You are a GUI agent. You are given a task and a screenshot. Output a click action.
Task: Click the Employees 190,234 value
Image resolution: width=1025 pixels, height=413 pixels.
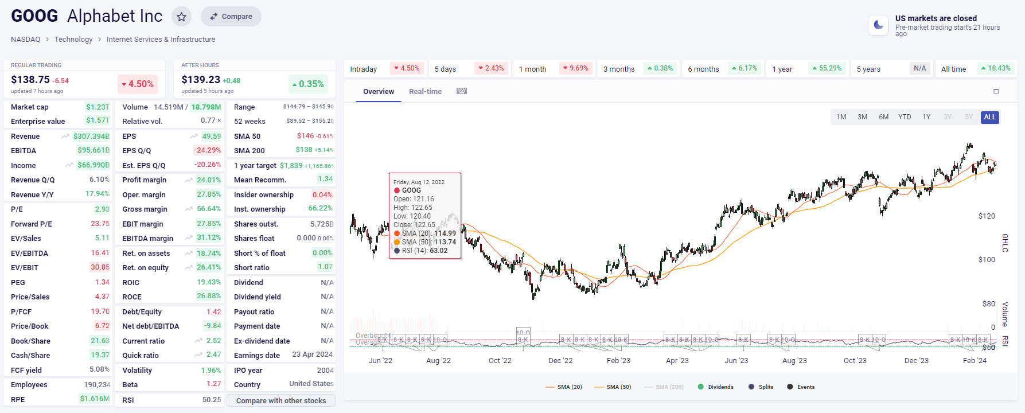[x=97, y=385]
